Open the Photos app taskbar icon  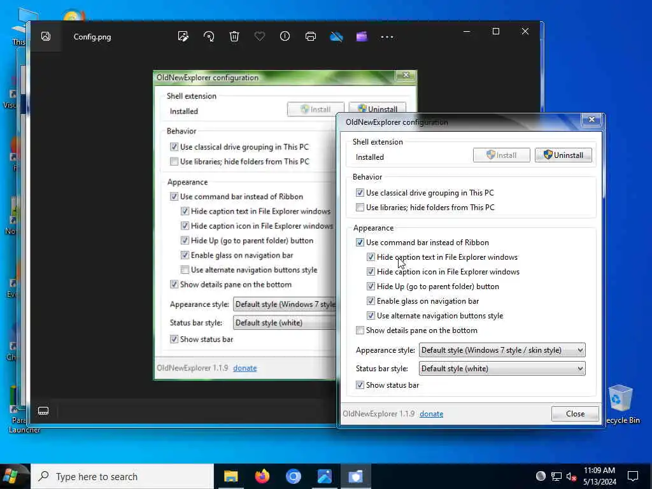[324, 476]
